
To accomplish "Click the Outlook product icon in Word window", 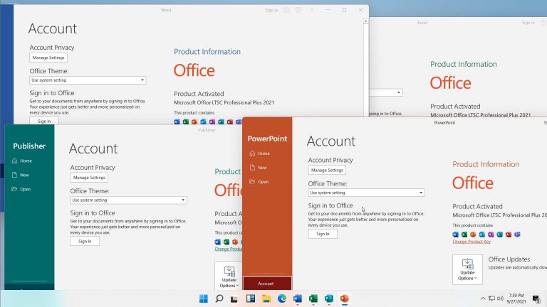I will pos(204,122).
